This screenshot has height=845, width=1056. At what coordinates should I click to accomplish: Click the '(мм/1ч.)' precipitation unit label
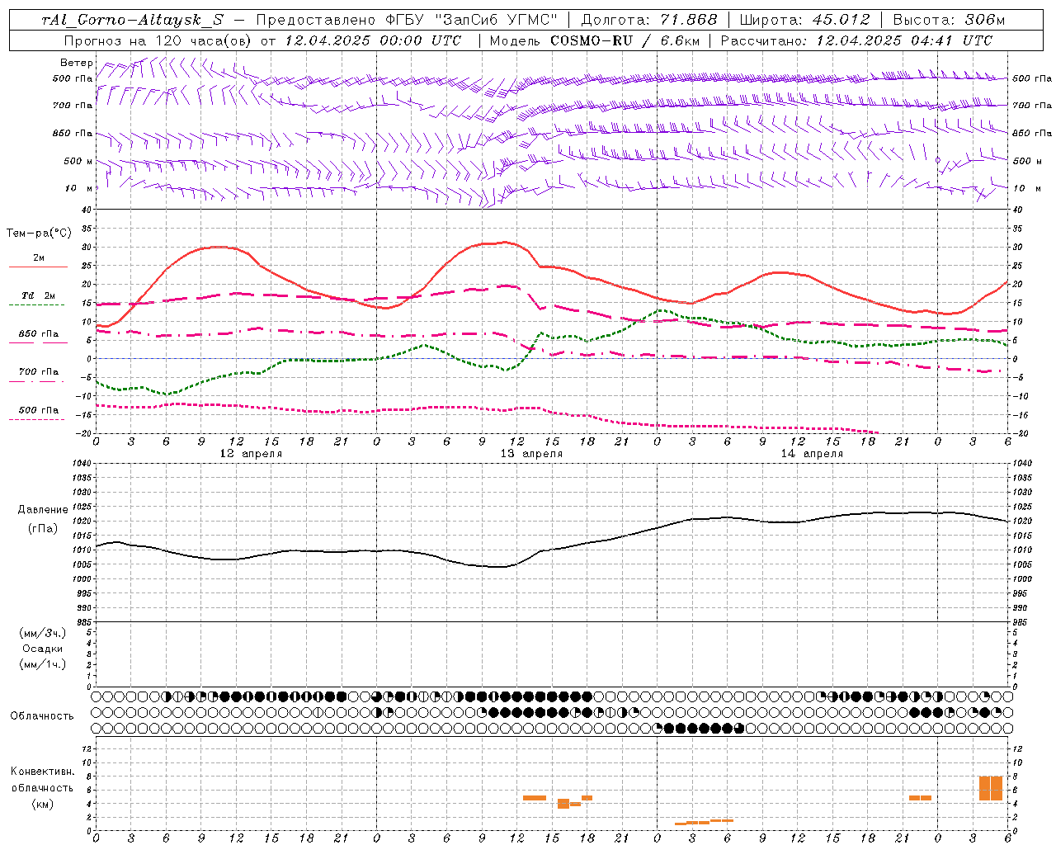(x=43, y=664)
